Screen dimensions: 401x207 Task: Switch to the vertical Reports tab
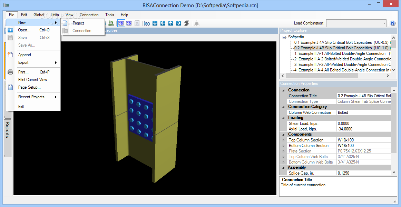[x=7, y=138]
